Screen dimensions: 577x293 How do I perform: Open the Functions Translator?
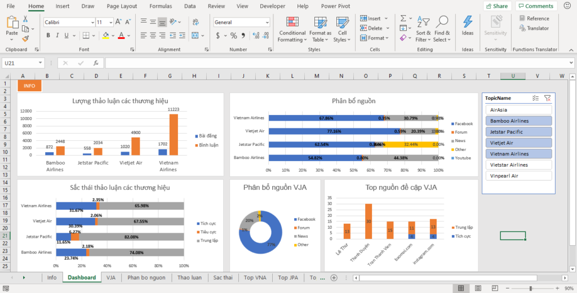(534, 28)
